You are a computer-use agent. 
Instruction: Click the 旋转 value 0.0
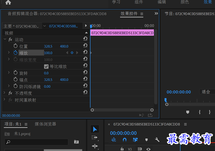click(x=46, y=73)
